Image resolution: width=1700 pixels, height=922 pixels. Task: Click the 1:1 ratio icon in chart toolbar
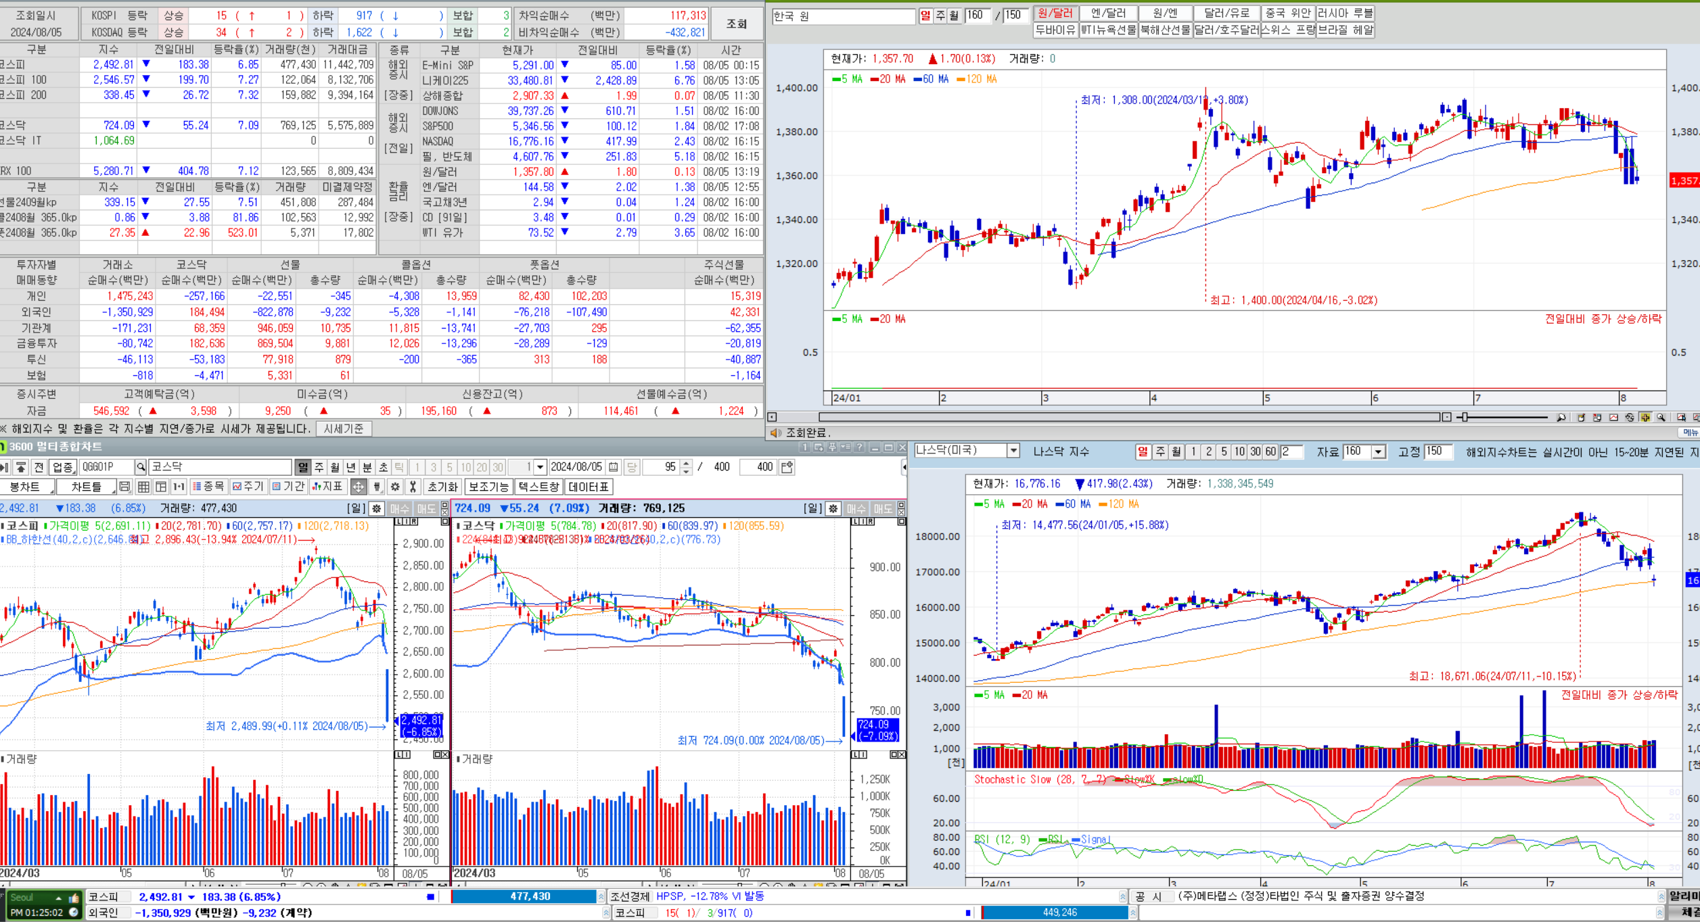pos(179,487)
